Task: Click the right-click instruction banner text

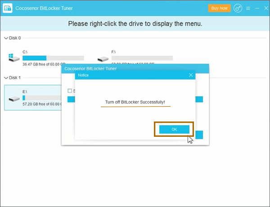Action: [x=135, y=23]
